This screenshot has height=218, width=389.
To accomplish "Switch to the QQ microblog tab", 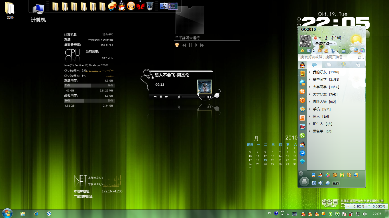I will (343, 65).
